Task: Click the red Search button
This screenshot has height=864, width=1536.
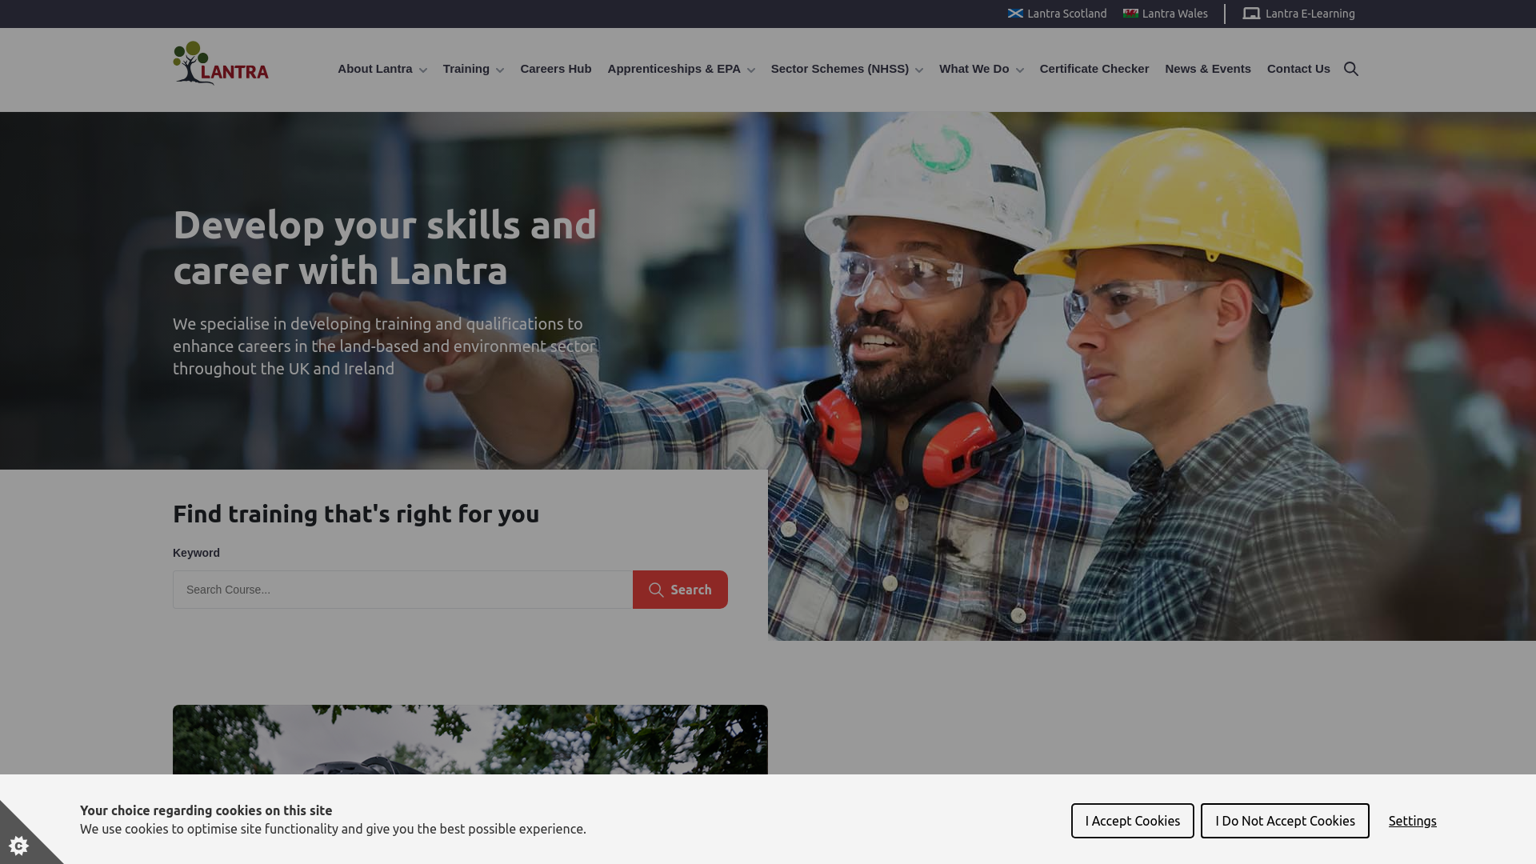Action: click(680, 590)
